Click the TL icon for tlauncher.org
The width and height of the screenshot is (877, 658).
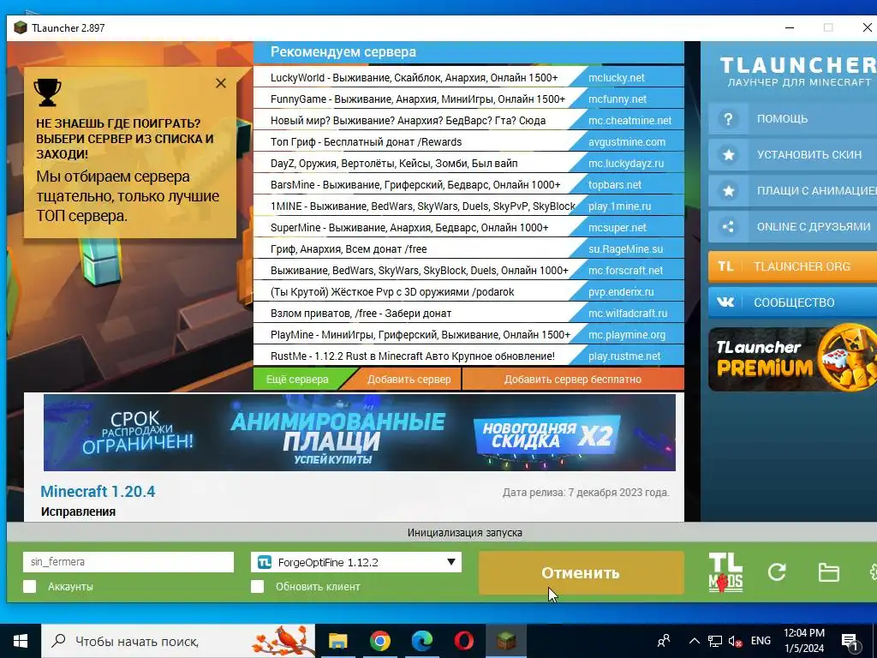coord(725,266)
